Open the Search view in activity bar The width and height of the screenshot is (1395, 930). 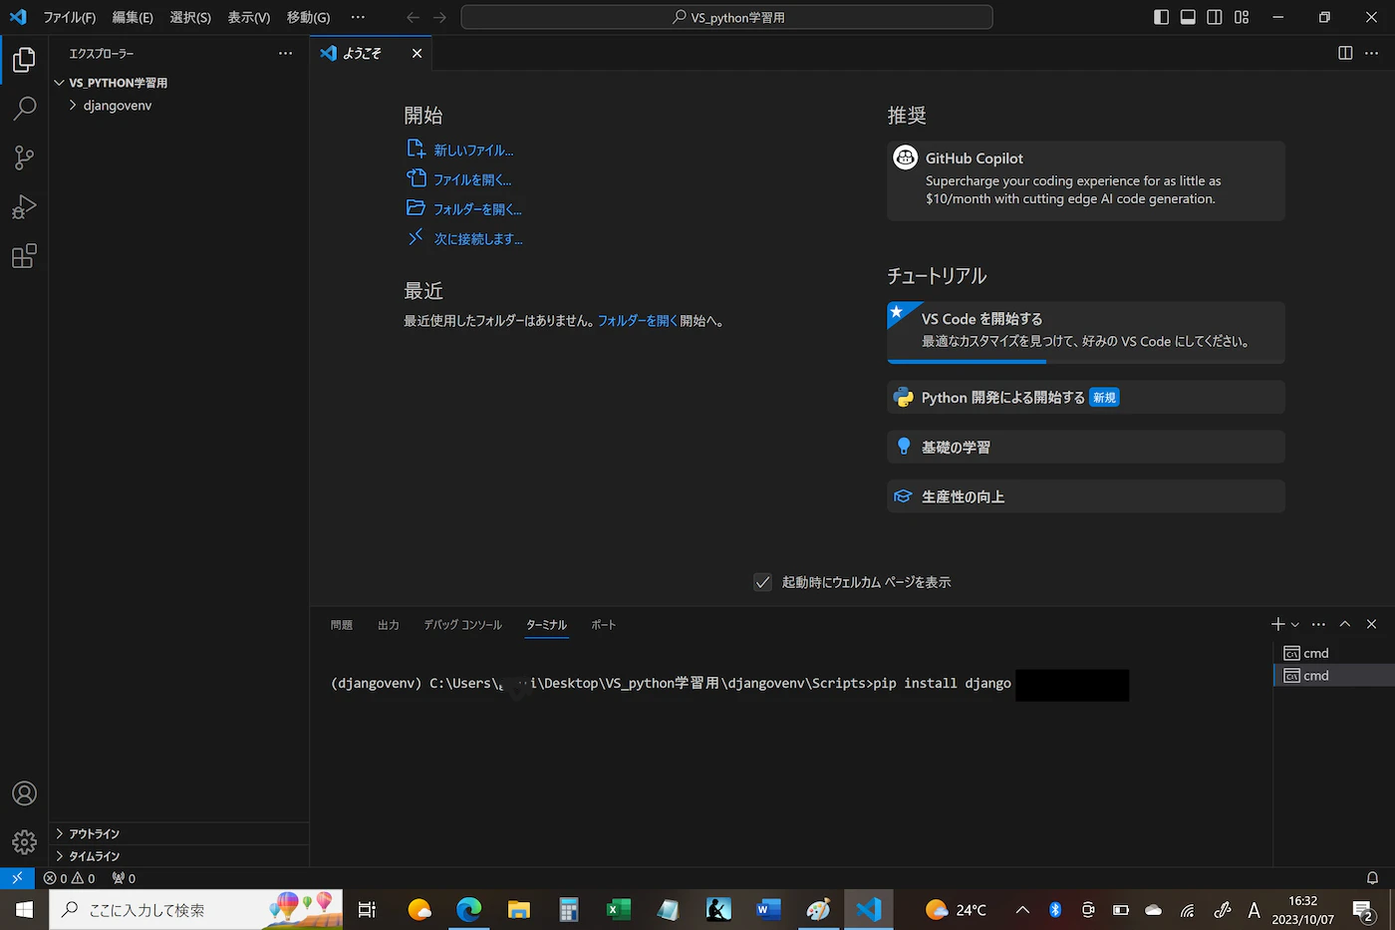(x=24, y=109)
